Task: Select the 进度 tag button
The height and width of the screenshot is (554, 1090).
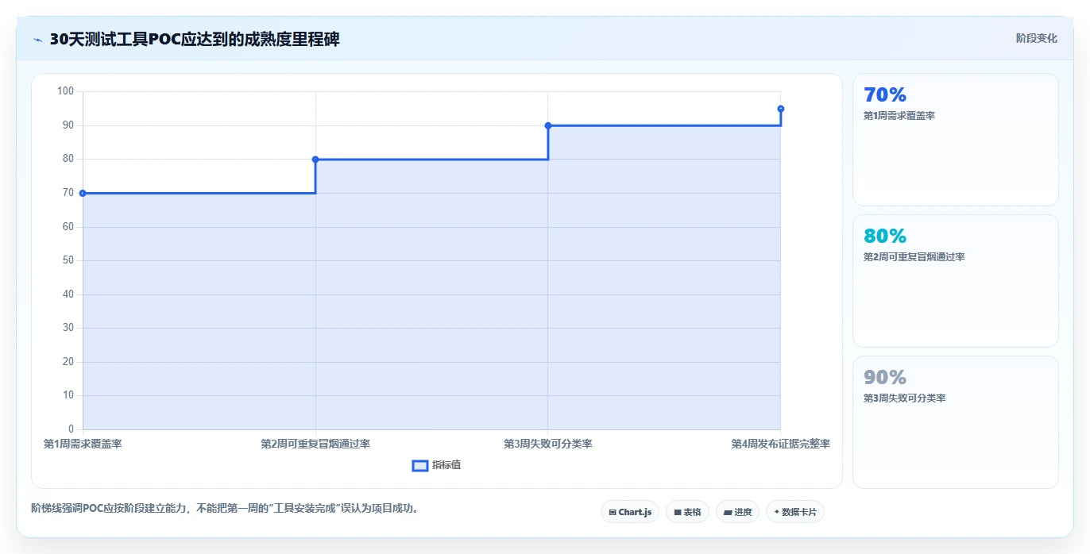Action: point(737,512)
